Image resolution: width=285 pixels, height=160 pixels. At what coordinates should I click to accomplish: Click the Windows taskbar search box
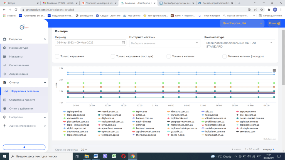[41, 156]
